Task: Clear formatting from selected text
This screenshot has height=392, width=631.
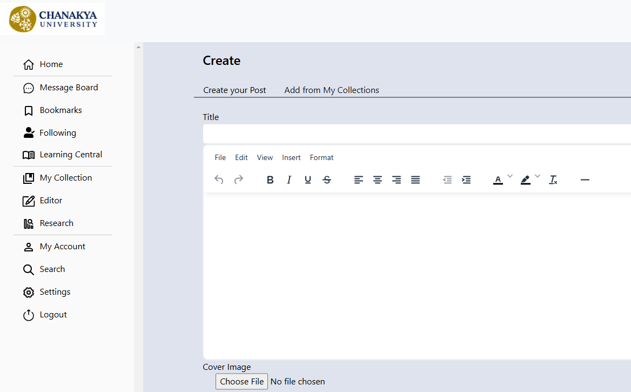Action: (553, 180)
